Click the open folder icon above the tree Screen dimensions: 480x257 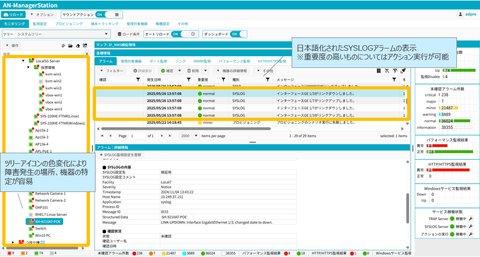coord(70,46)
